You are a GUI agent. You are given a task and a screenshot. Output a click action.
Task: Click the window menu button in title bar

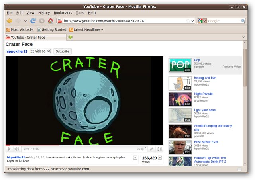pyautogui.click(x=8, y=7)
